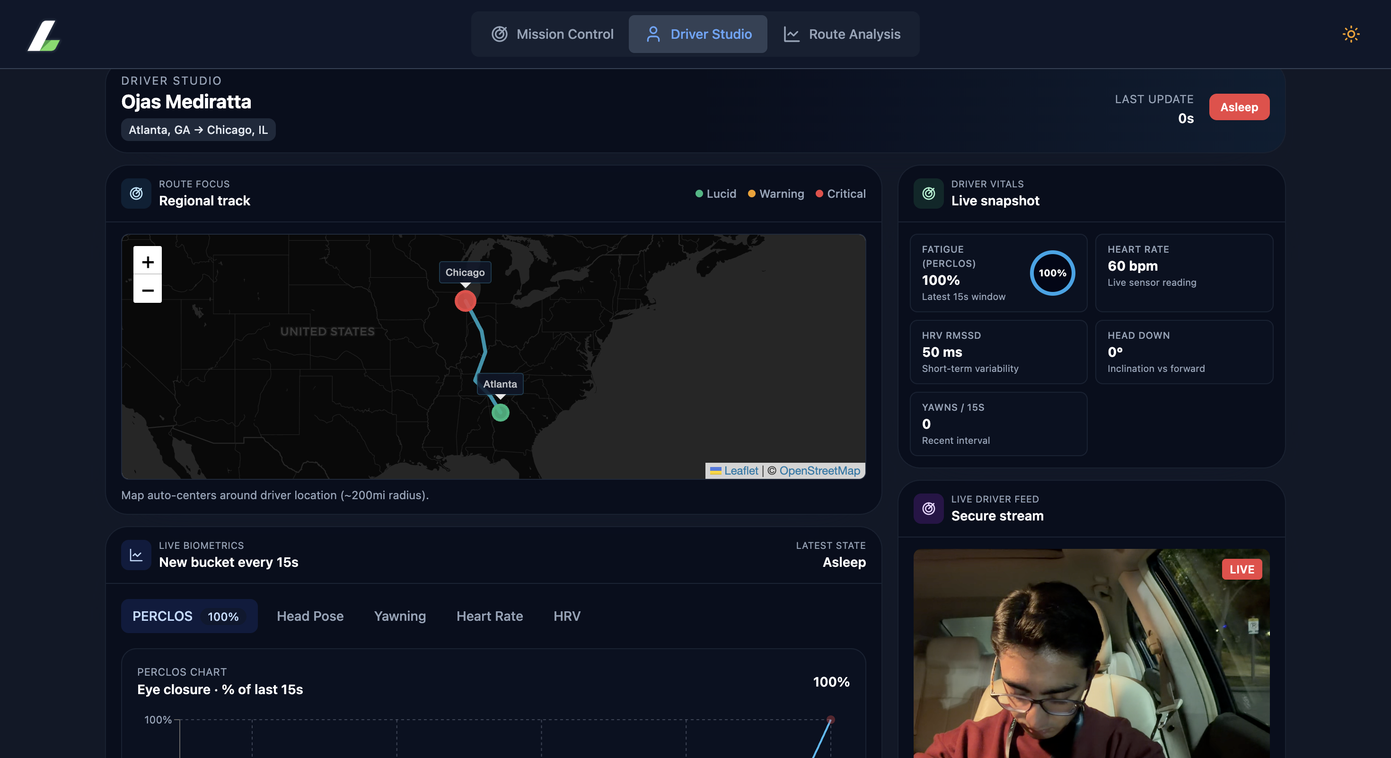
Task: Switch to the Route Analysis tab
Action: pyautogui.click(x=842, y=34)
